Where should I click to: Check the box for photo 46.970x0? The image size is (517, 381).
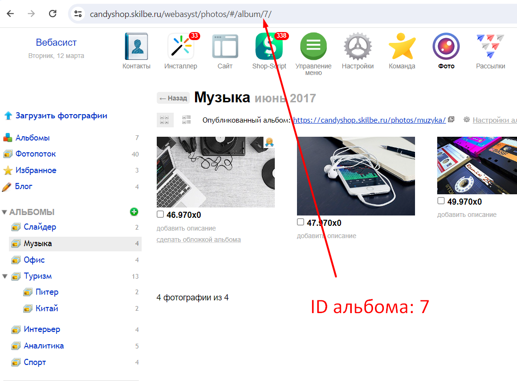coord(160,215)
